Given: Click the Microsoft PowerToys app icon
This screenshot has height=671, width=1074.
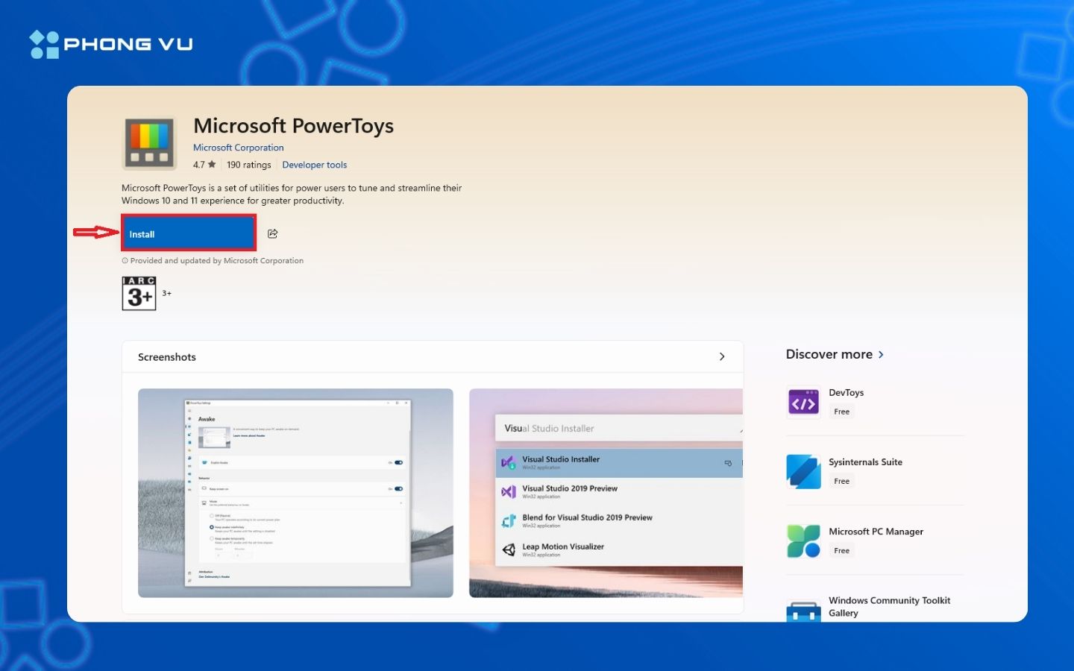Looking at the screenshot, I should (x=150, y=143).
